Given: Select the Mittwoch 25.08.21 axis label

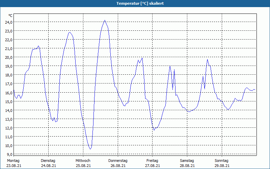Looking at the screenshot, I should pos(83,163).
